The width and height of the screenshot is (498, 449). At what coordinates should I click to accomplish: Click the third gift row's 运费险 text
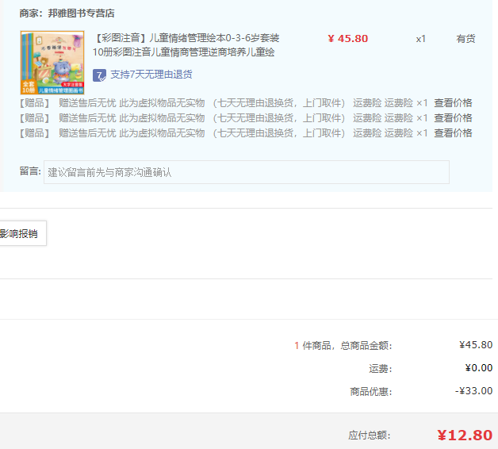[367, 133]
